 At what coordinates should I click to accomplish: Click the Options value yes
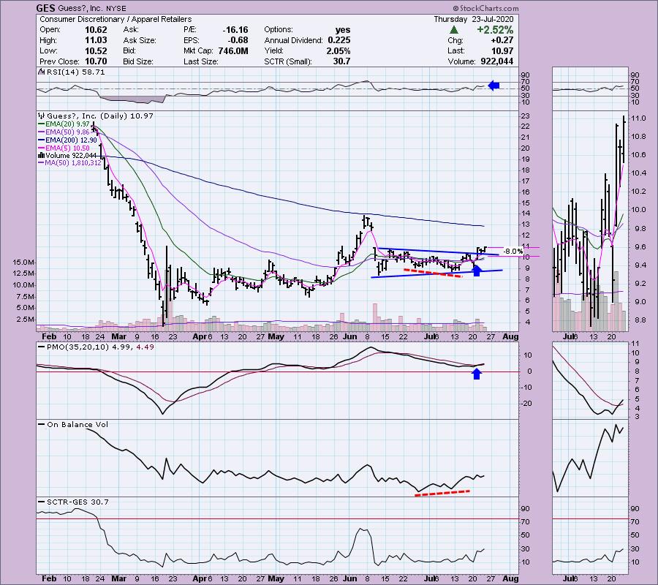point(343,30)
